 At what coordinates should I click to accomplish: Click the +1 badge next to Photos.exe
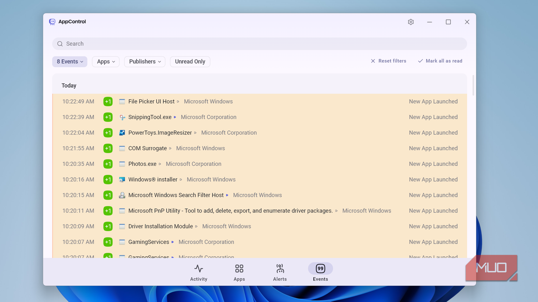click(x=108, y=164)
